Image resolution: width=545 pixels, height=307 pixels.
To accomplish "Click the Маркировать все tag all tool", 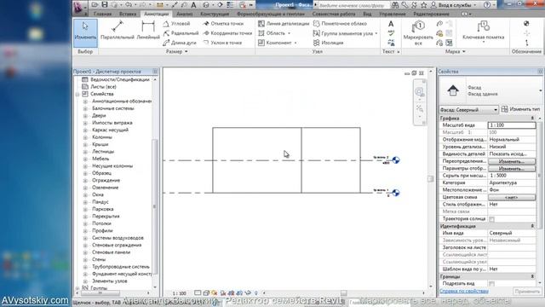I will click(418, 32).
